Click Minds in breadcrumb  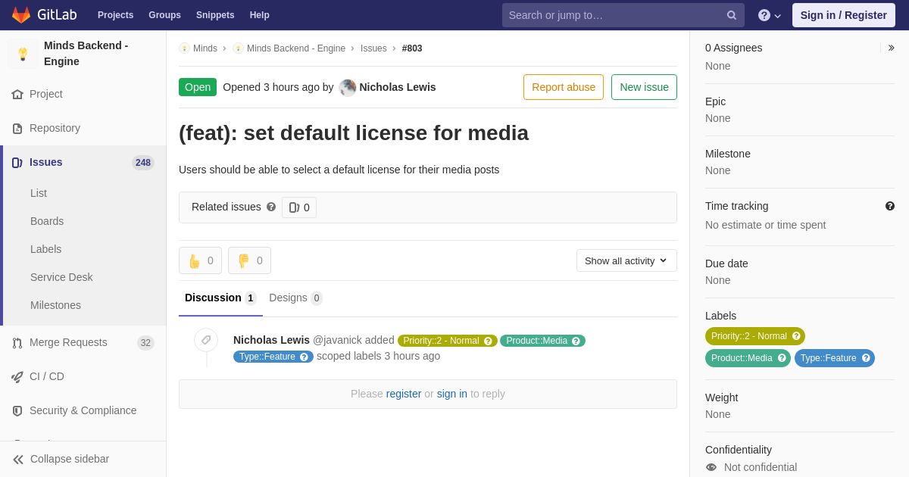(205, 48)
